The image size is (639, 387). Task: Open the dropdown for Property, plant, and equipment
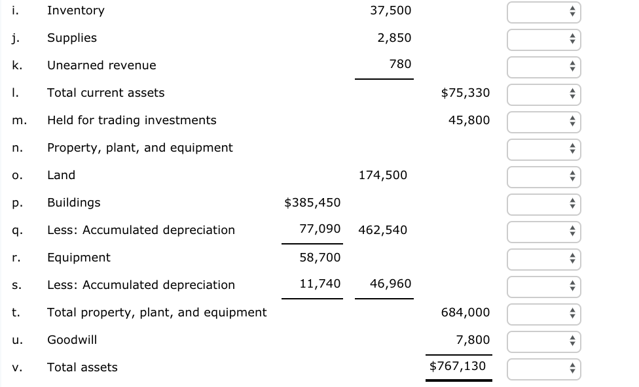pyautogui.click(x=543, y=150)
